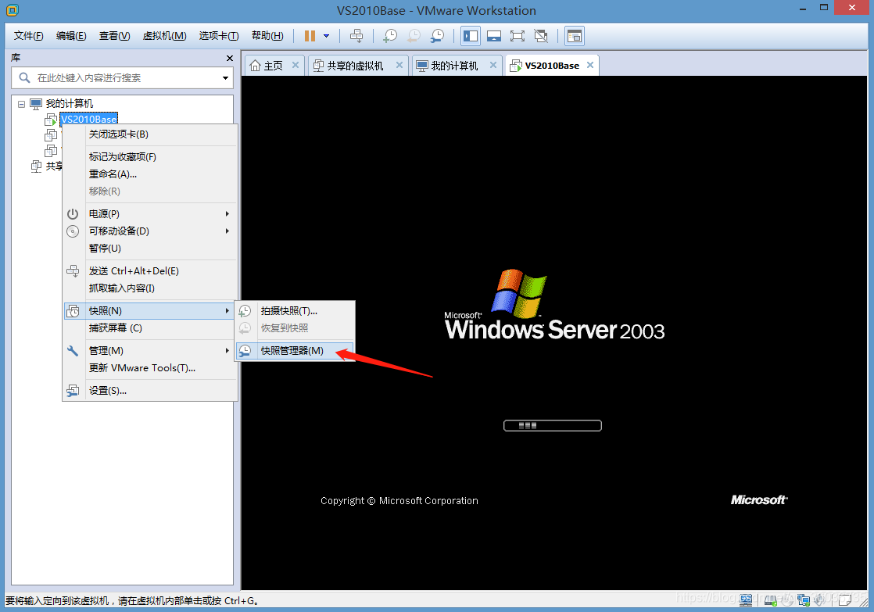Close the 共享的虚拟机 tab

click(399, 65)
